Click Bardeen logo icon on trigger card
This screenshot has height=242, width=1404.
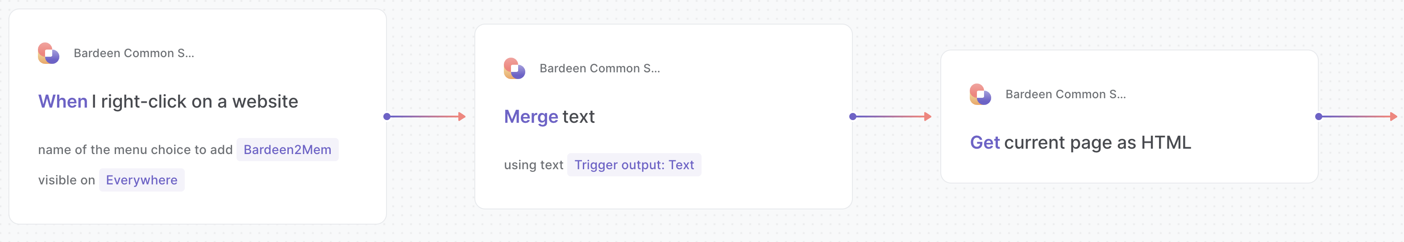[49, 54]
